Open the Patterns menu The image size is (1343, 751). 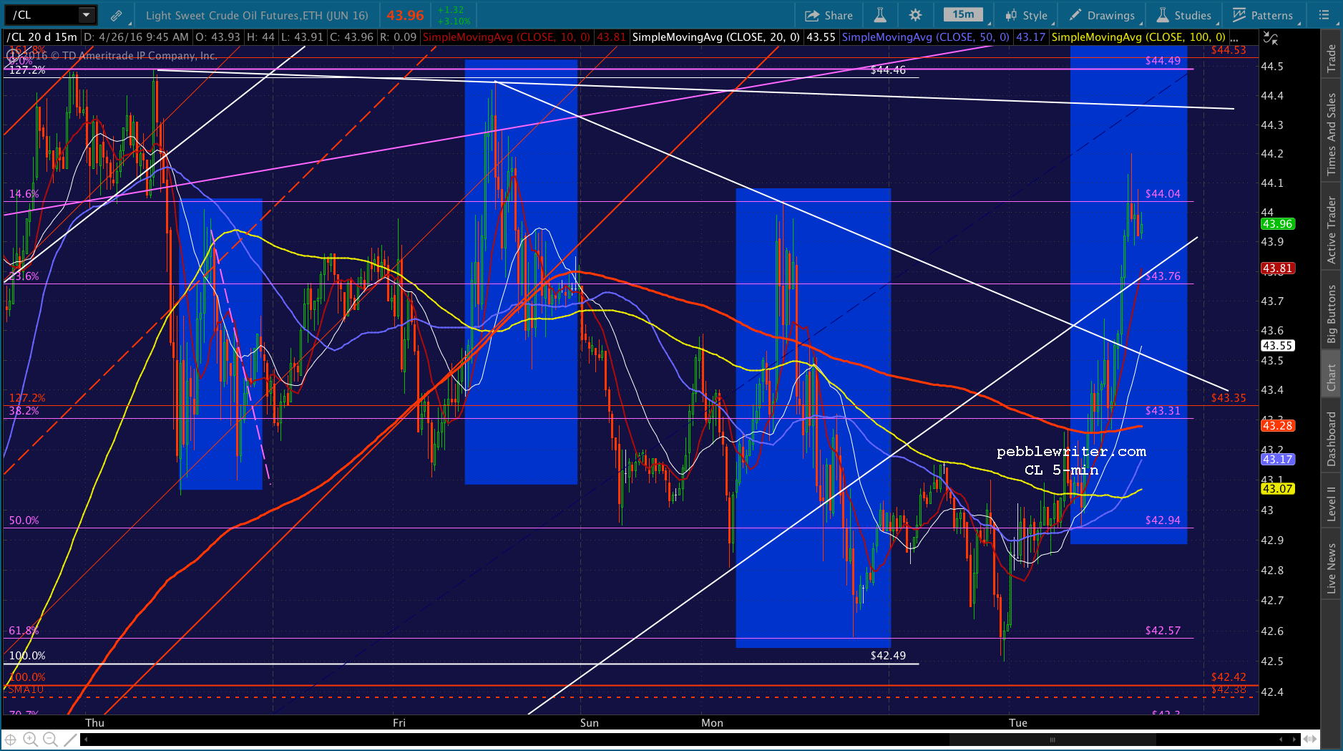[x=1263, y=15]
